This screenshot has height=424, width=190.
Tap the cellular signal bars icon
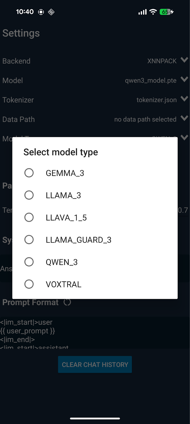point(142,12)
